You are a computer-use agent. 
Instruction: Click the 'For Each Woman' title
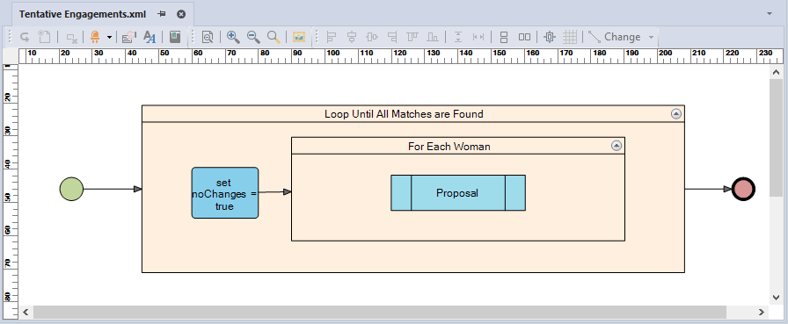[x=449, y=147]
